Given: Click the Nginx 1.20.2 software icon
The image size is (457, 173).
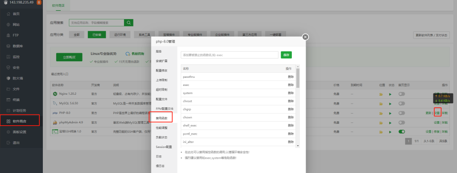Looking at the screenshot, I should point(54,94).
